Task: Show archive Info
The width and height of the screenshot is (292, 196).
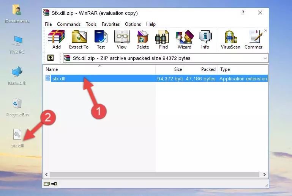Action: 205,39
